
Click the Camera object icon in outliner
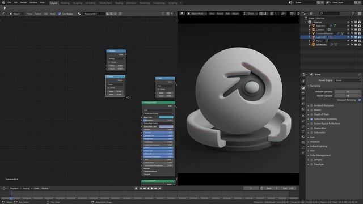(314, 29)
